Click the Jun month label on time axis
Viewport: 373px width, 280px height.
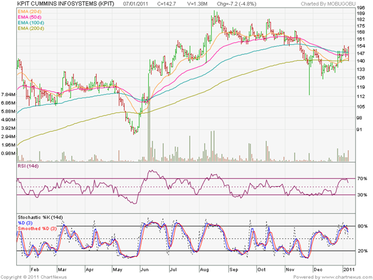145,269
